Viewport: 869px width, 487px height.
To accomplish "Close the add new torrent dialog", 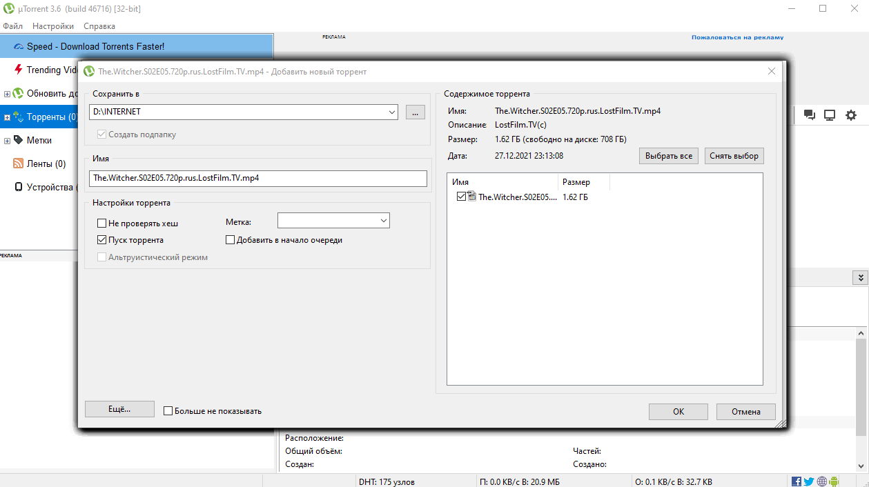I will pyautogui.click(x=772, y=71).
